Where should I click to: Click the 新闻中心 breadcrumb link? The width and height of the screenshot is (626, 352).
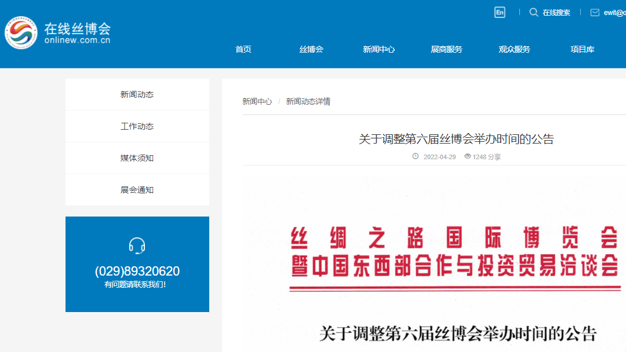[257, 101]
